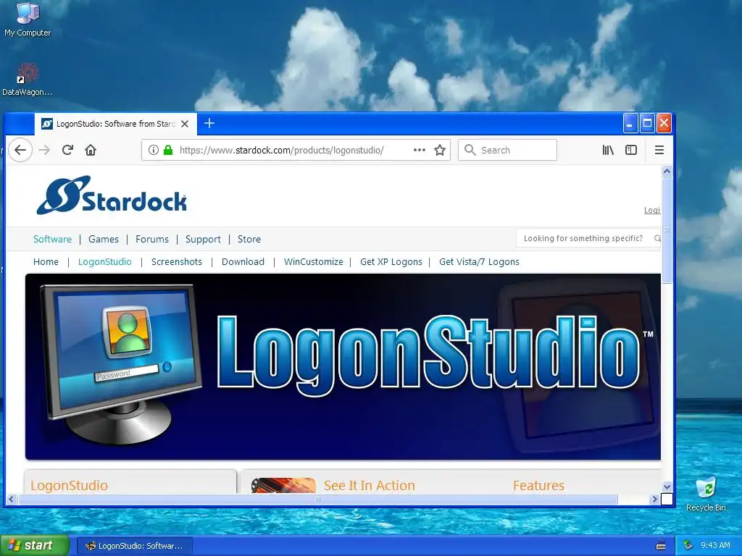Viewport: 742px width, 556px height.
Task: Open Get XP Logons link
Action: click(391, 262)
